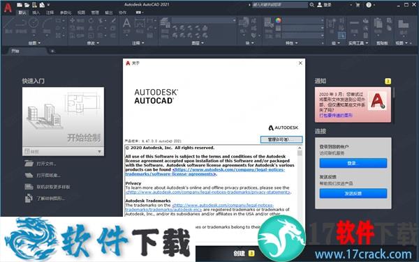The width and height of the screenshot is (419, 262).
Task: Click the blue 登录 sign-in button
Action: click(353, 163)
